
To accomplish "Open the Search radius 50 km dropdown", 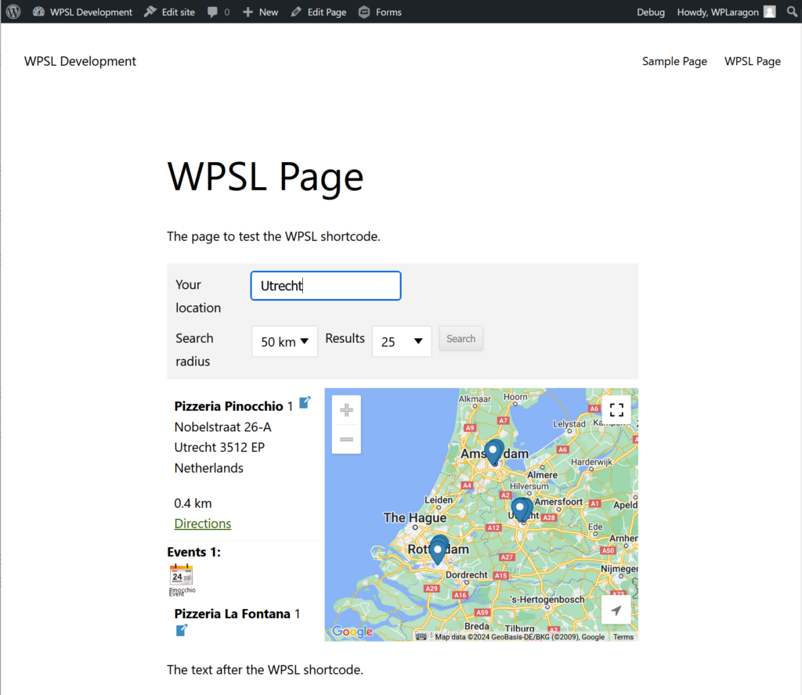I will coord(284,341).
